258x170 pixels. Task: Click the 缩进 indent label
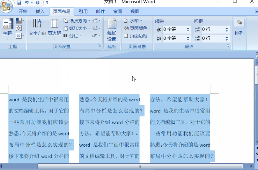160,21
